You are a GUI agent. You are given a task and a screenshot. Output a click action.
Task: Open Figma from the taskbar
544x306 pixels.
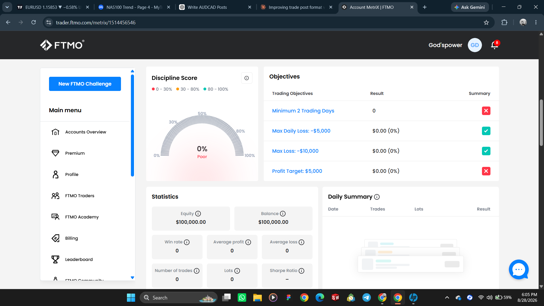289,297
